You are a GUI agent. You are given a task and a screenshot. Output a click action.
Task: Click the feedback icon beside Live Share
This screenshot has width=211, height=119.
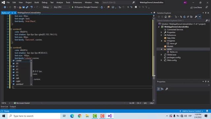point(207,7)
